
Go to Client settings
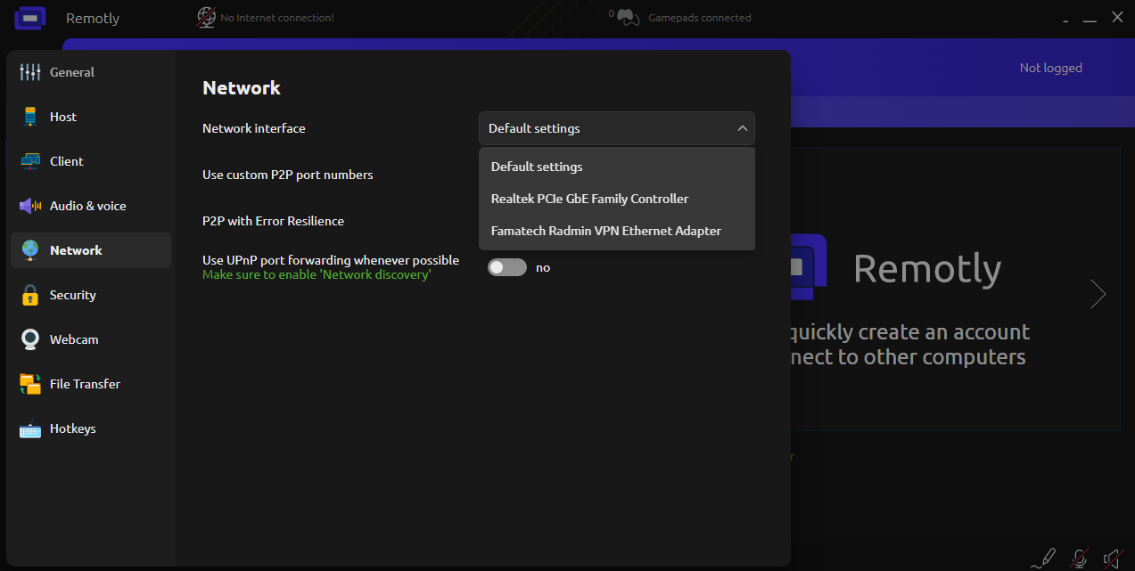66,161
